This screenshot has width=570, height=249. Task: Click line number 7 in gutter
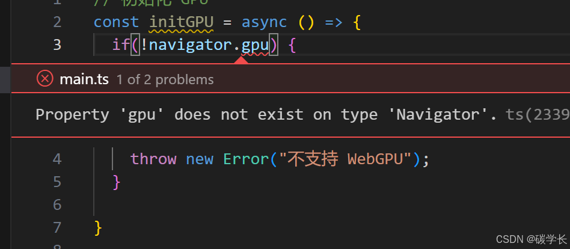(57, 227)
